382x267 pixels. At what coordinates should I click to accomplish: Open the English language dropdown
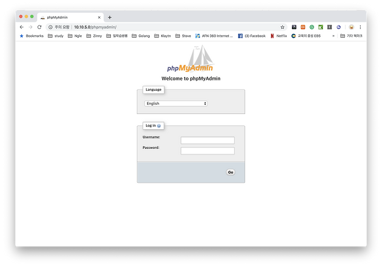point(176,103)
